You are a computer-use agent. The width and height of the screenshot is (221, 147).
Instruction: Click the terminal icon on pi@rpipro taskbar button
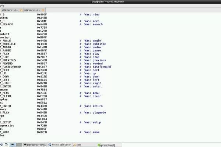coord(25,144)
